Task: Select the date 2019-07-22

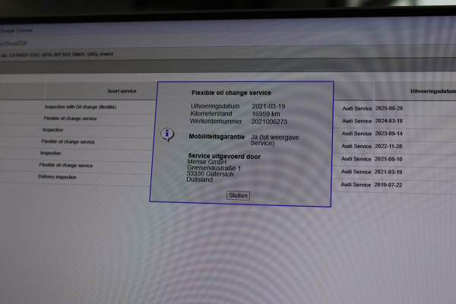Action: (388, 185)
